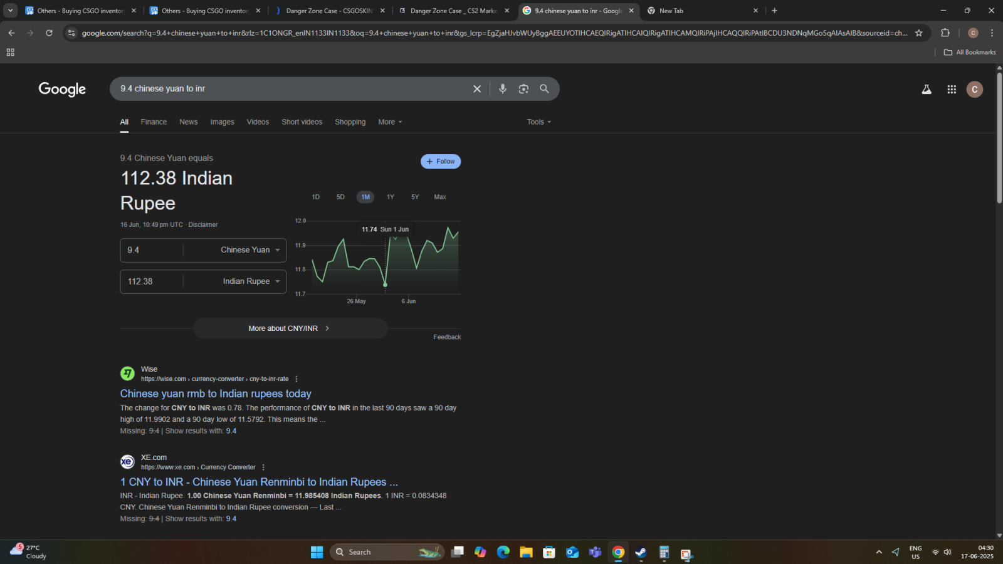The height and width of the screenshot is (564, 1003).
Task: Select the 5Y chart range
Action: click(415, 197)
